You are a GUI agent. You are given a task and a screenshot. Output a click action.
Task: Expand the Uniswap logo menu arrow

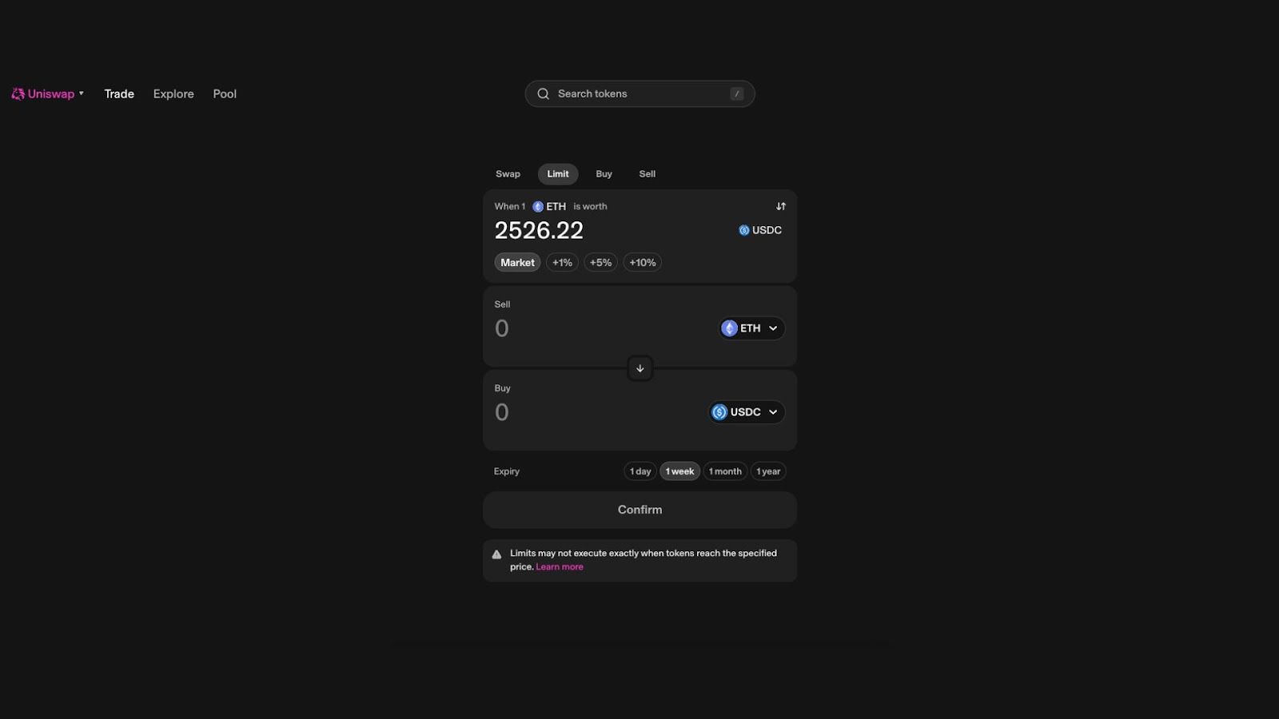point(82,93)
